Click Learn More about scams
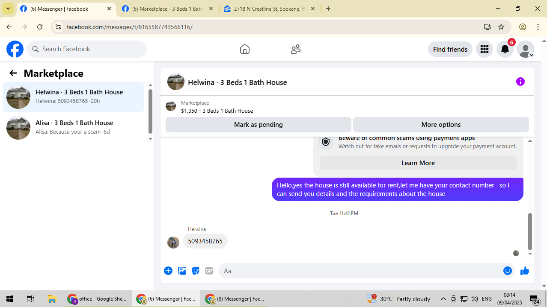547x307 pixels. [418, 163]
